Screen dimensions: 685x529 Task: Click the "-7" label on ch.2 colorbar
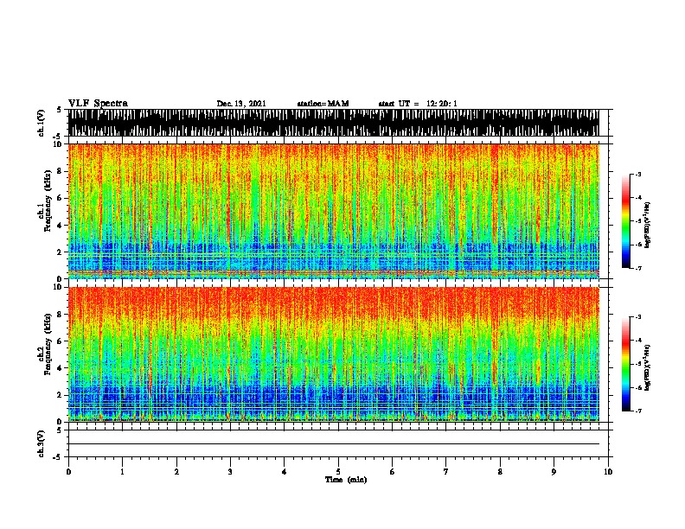(637, 411)
